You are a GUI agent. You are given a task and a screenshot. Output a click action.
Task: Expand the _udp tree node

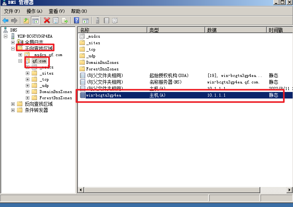point(27,85)
